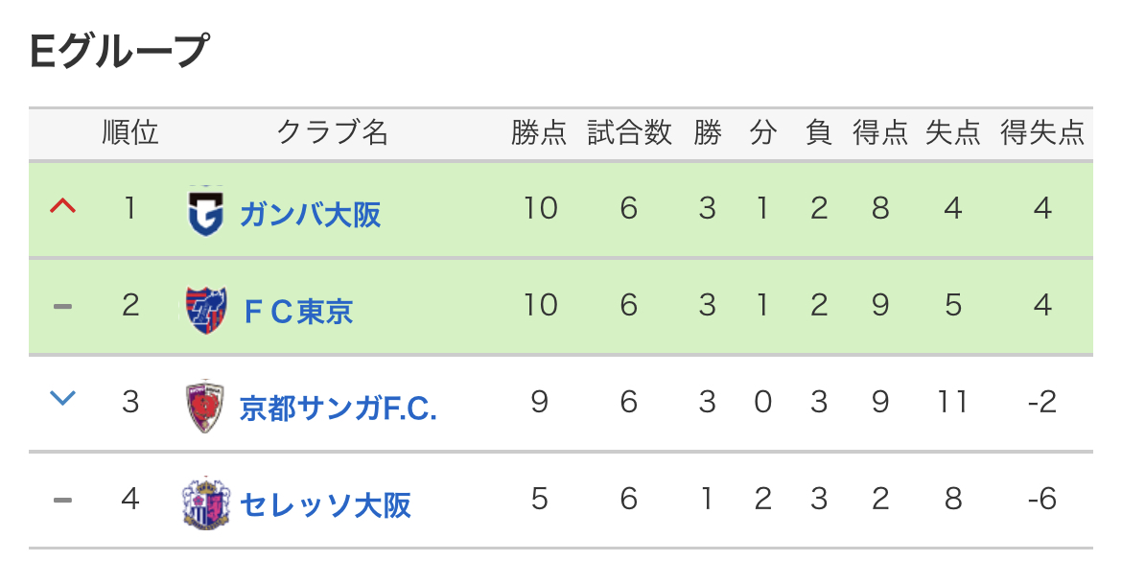This screenshot has height=561, width=1122.
Task: Click the 得失点 column header
Action: click(1042, 133)
